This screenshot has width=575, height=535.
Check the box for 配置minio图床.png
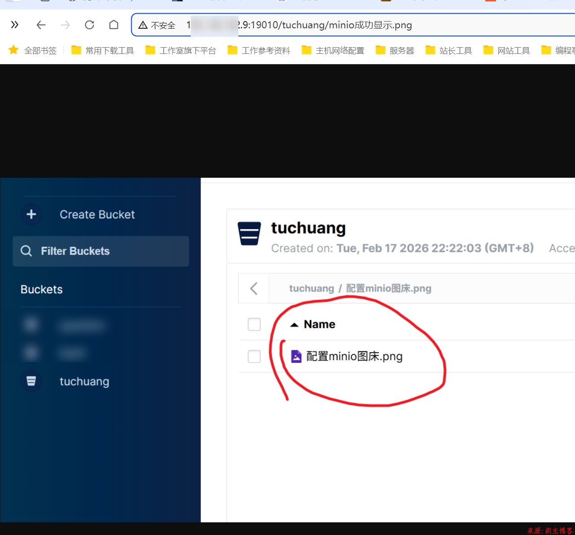click(254, 357)
